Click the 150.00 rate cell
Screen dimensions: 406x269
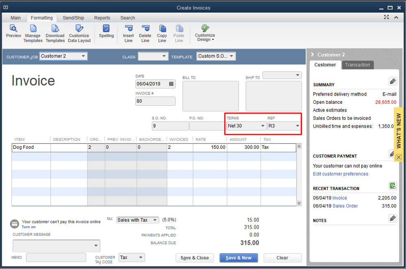(x=210, y=147)
